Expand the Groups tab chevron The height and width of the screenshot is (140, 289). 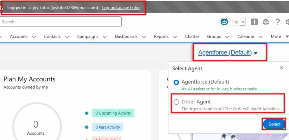point(227,37)
